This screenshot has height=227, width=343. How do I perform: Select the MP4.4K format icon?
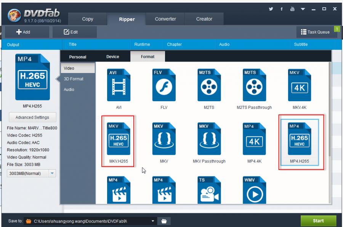click(x=254, y=139)
